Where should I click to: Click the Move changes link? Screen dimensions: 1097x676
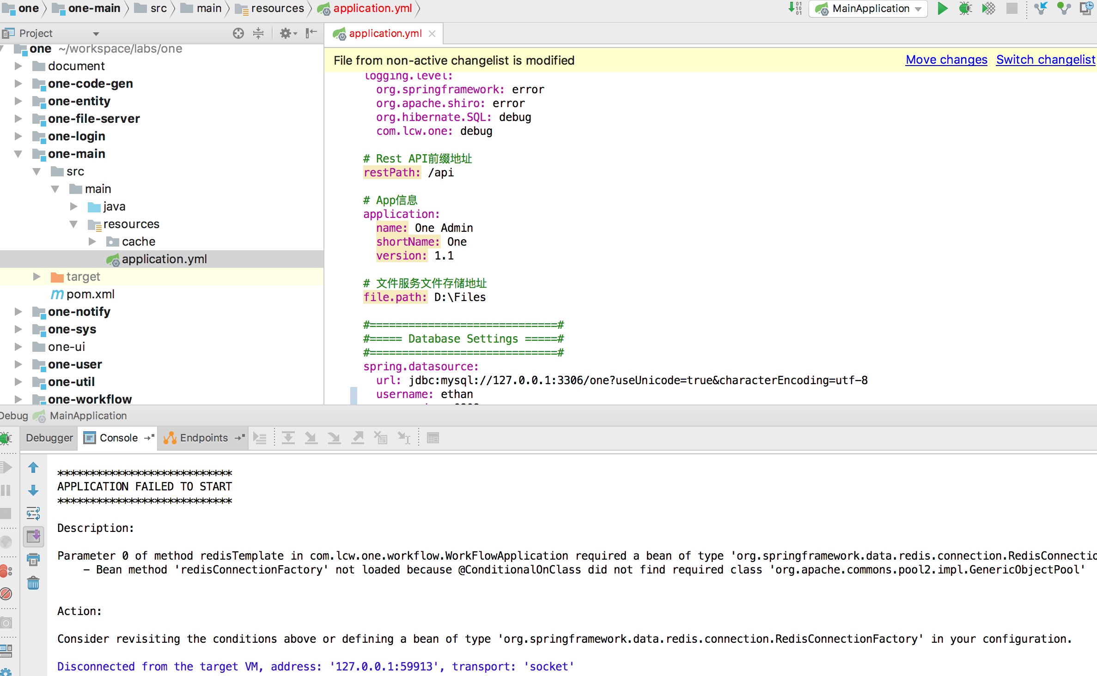tap(945, 60)
